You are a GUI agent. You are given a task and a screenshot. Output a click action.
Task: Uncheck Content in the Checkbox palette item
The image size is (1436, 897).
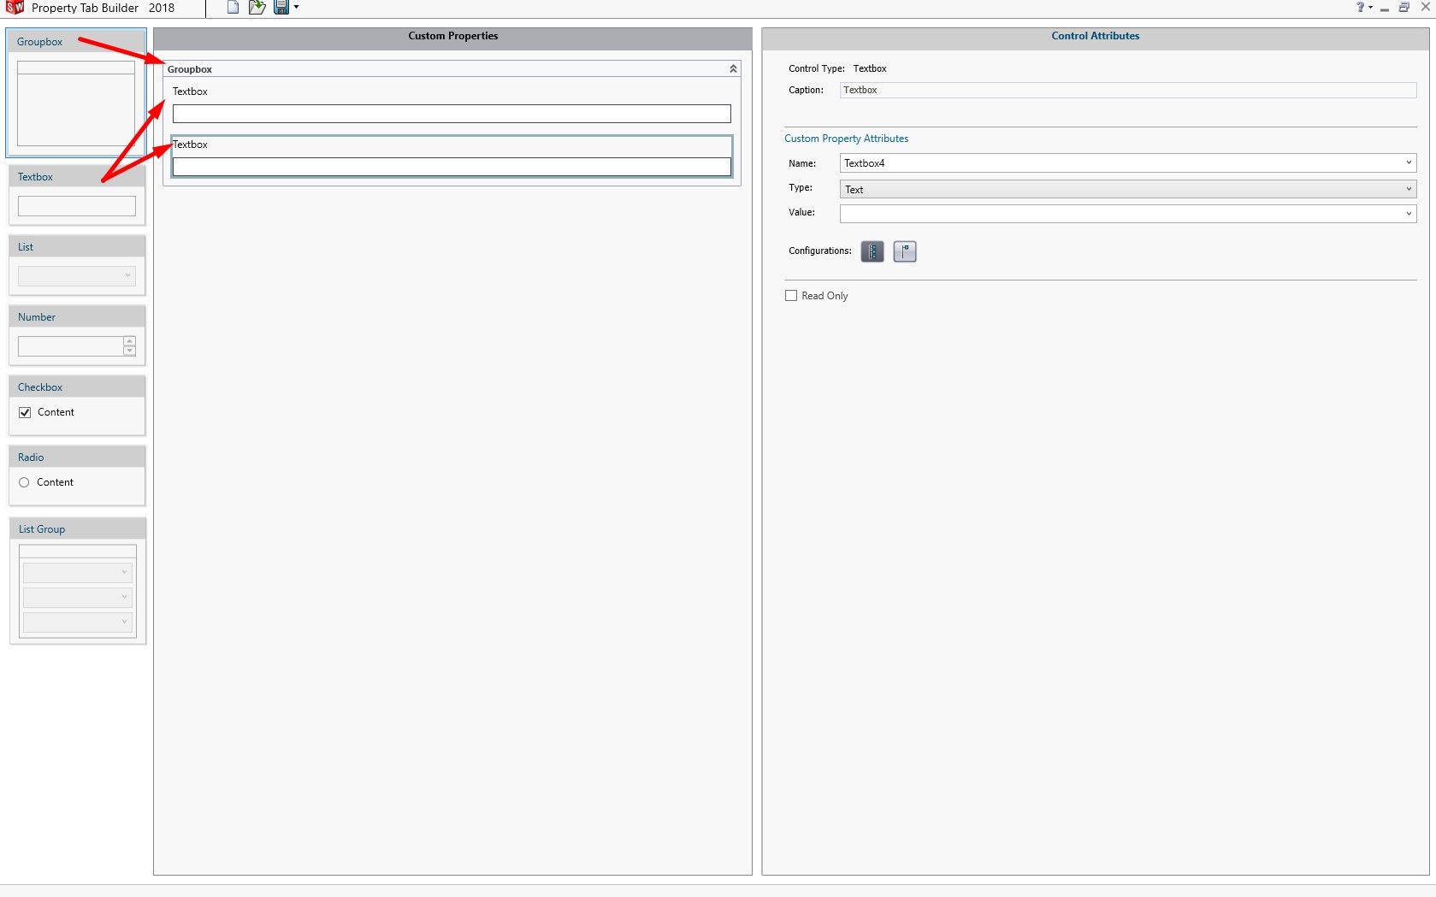(25, 412)
